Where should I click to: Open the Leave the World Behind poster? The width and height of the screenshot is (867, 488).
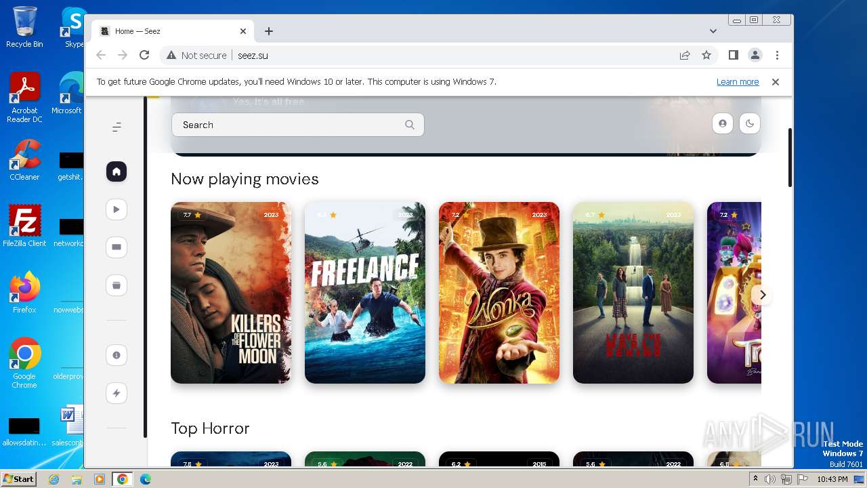click(633, 293)
